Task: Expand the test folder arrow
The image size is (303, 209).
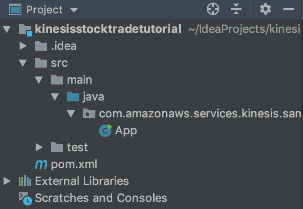Action: [39, 147]
